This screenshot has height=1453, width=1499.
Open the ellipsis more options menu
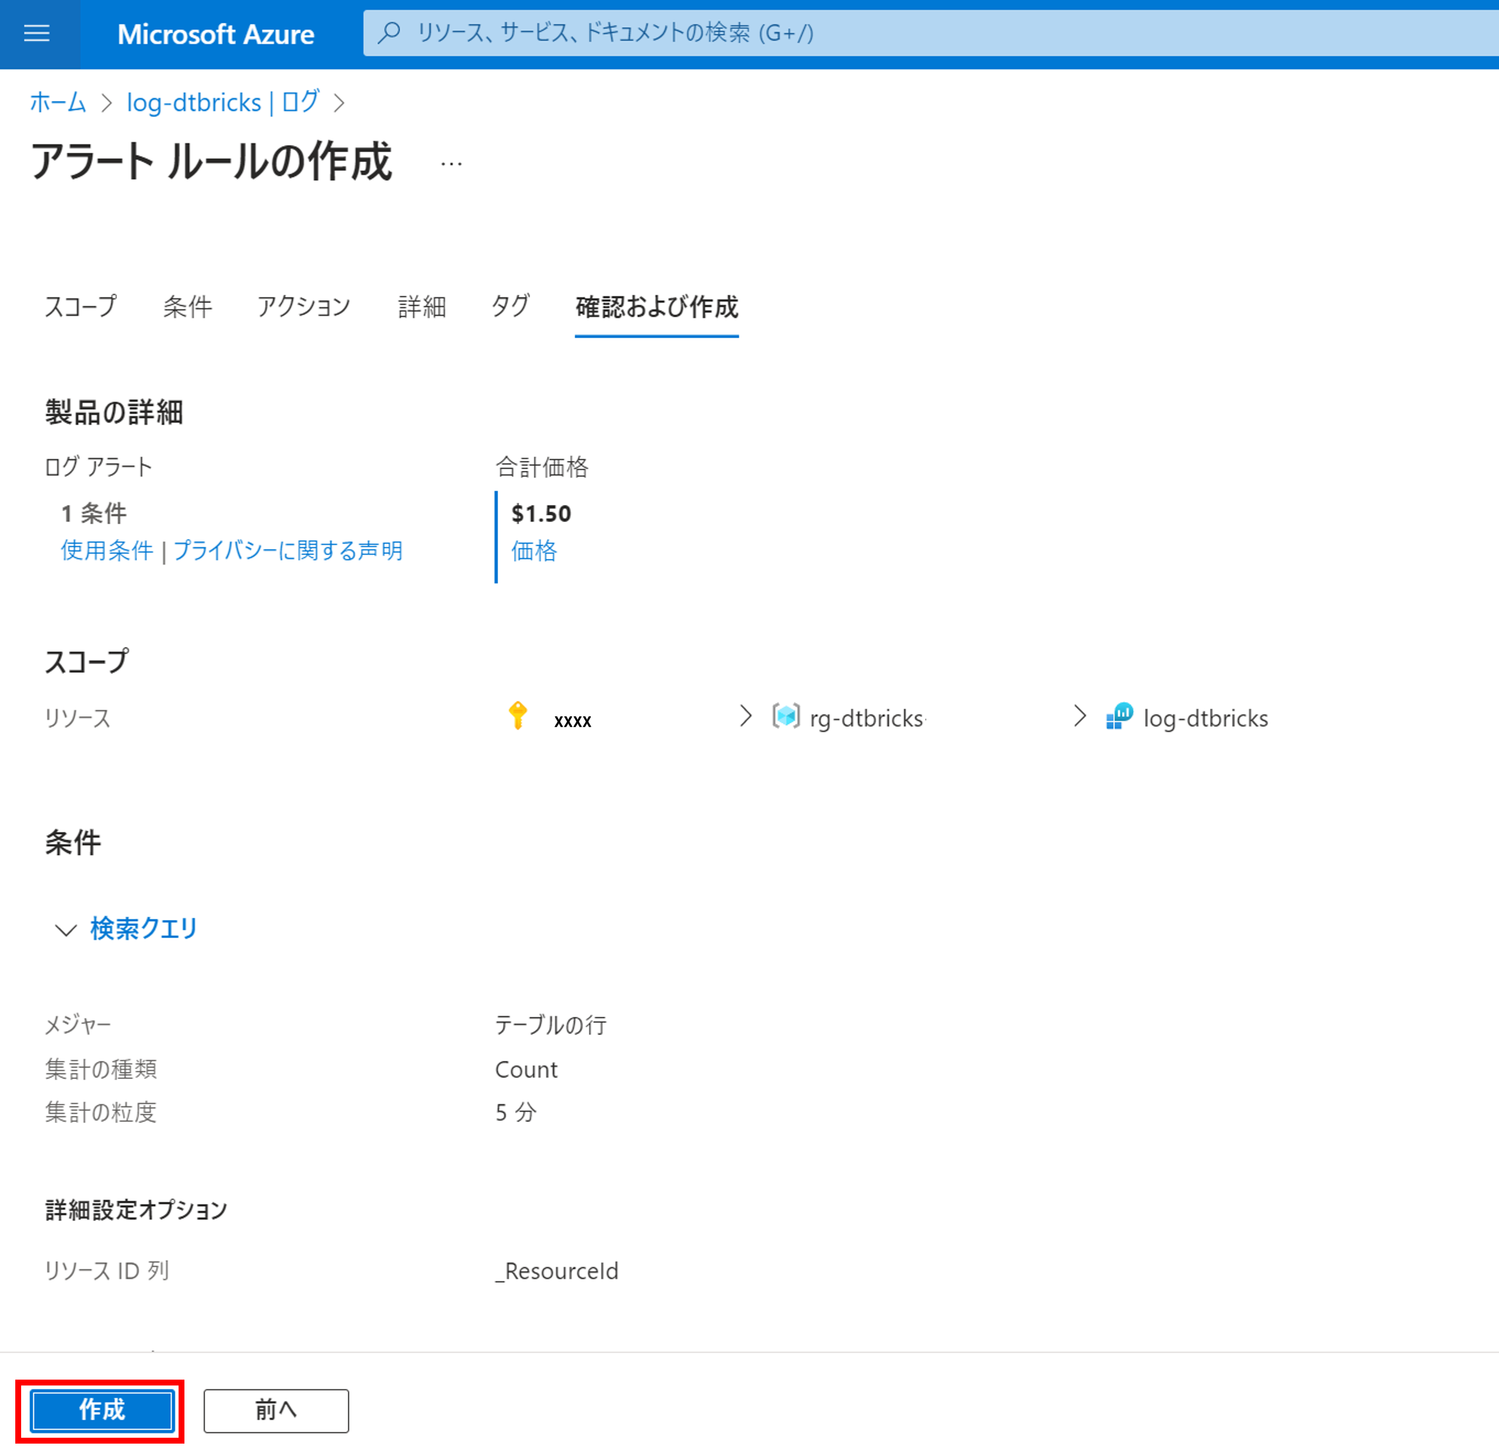[451, 164]
